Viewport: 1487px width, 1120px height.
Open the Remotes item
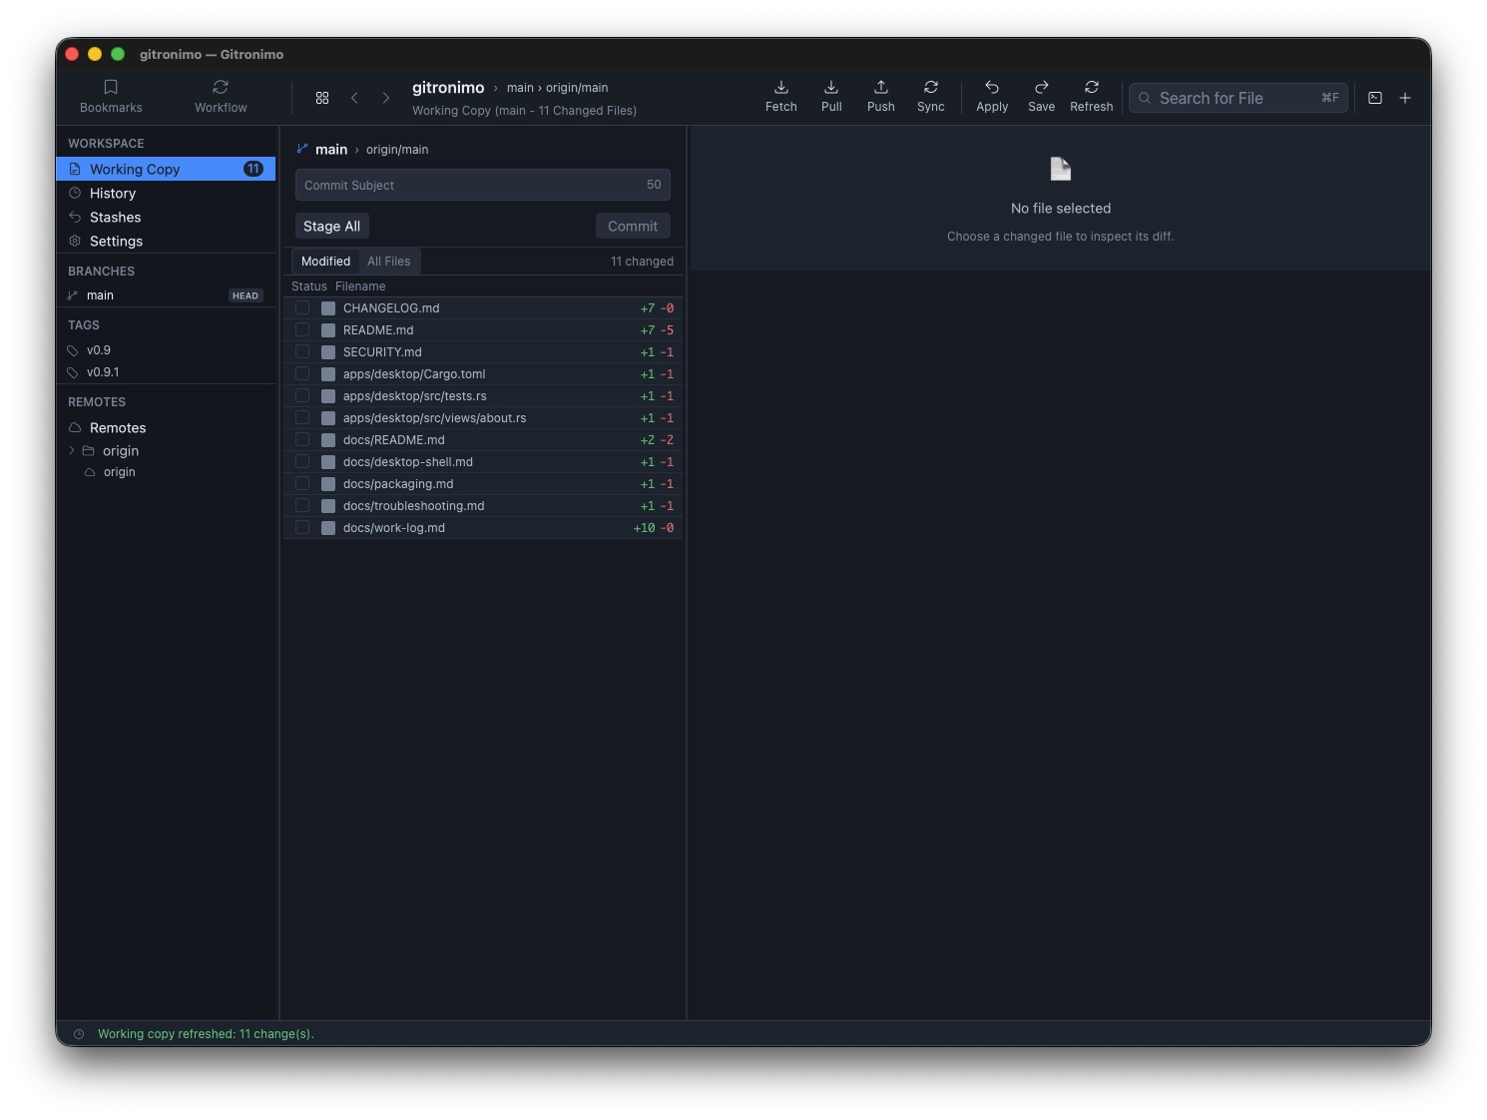[166, 427]
